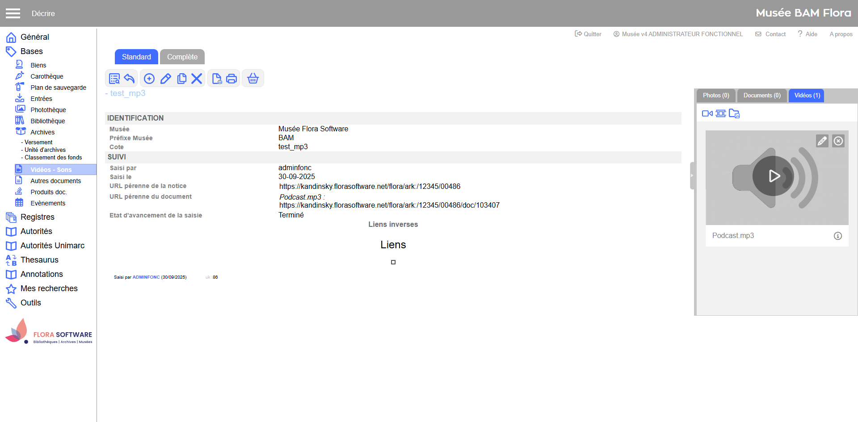The width and height of the screenshot is (858, 422).
Task: Click the add new record plus icon
Action: tap(149, 79)
